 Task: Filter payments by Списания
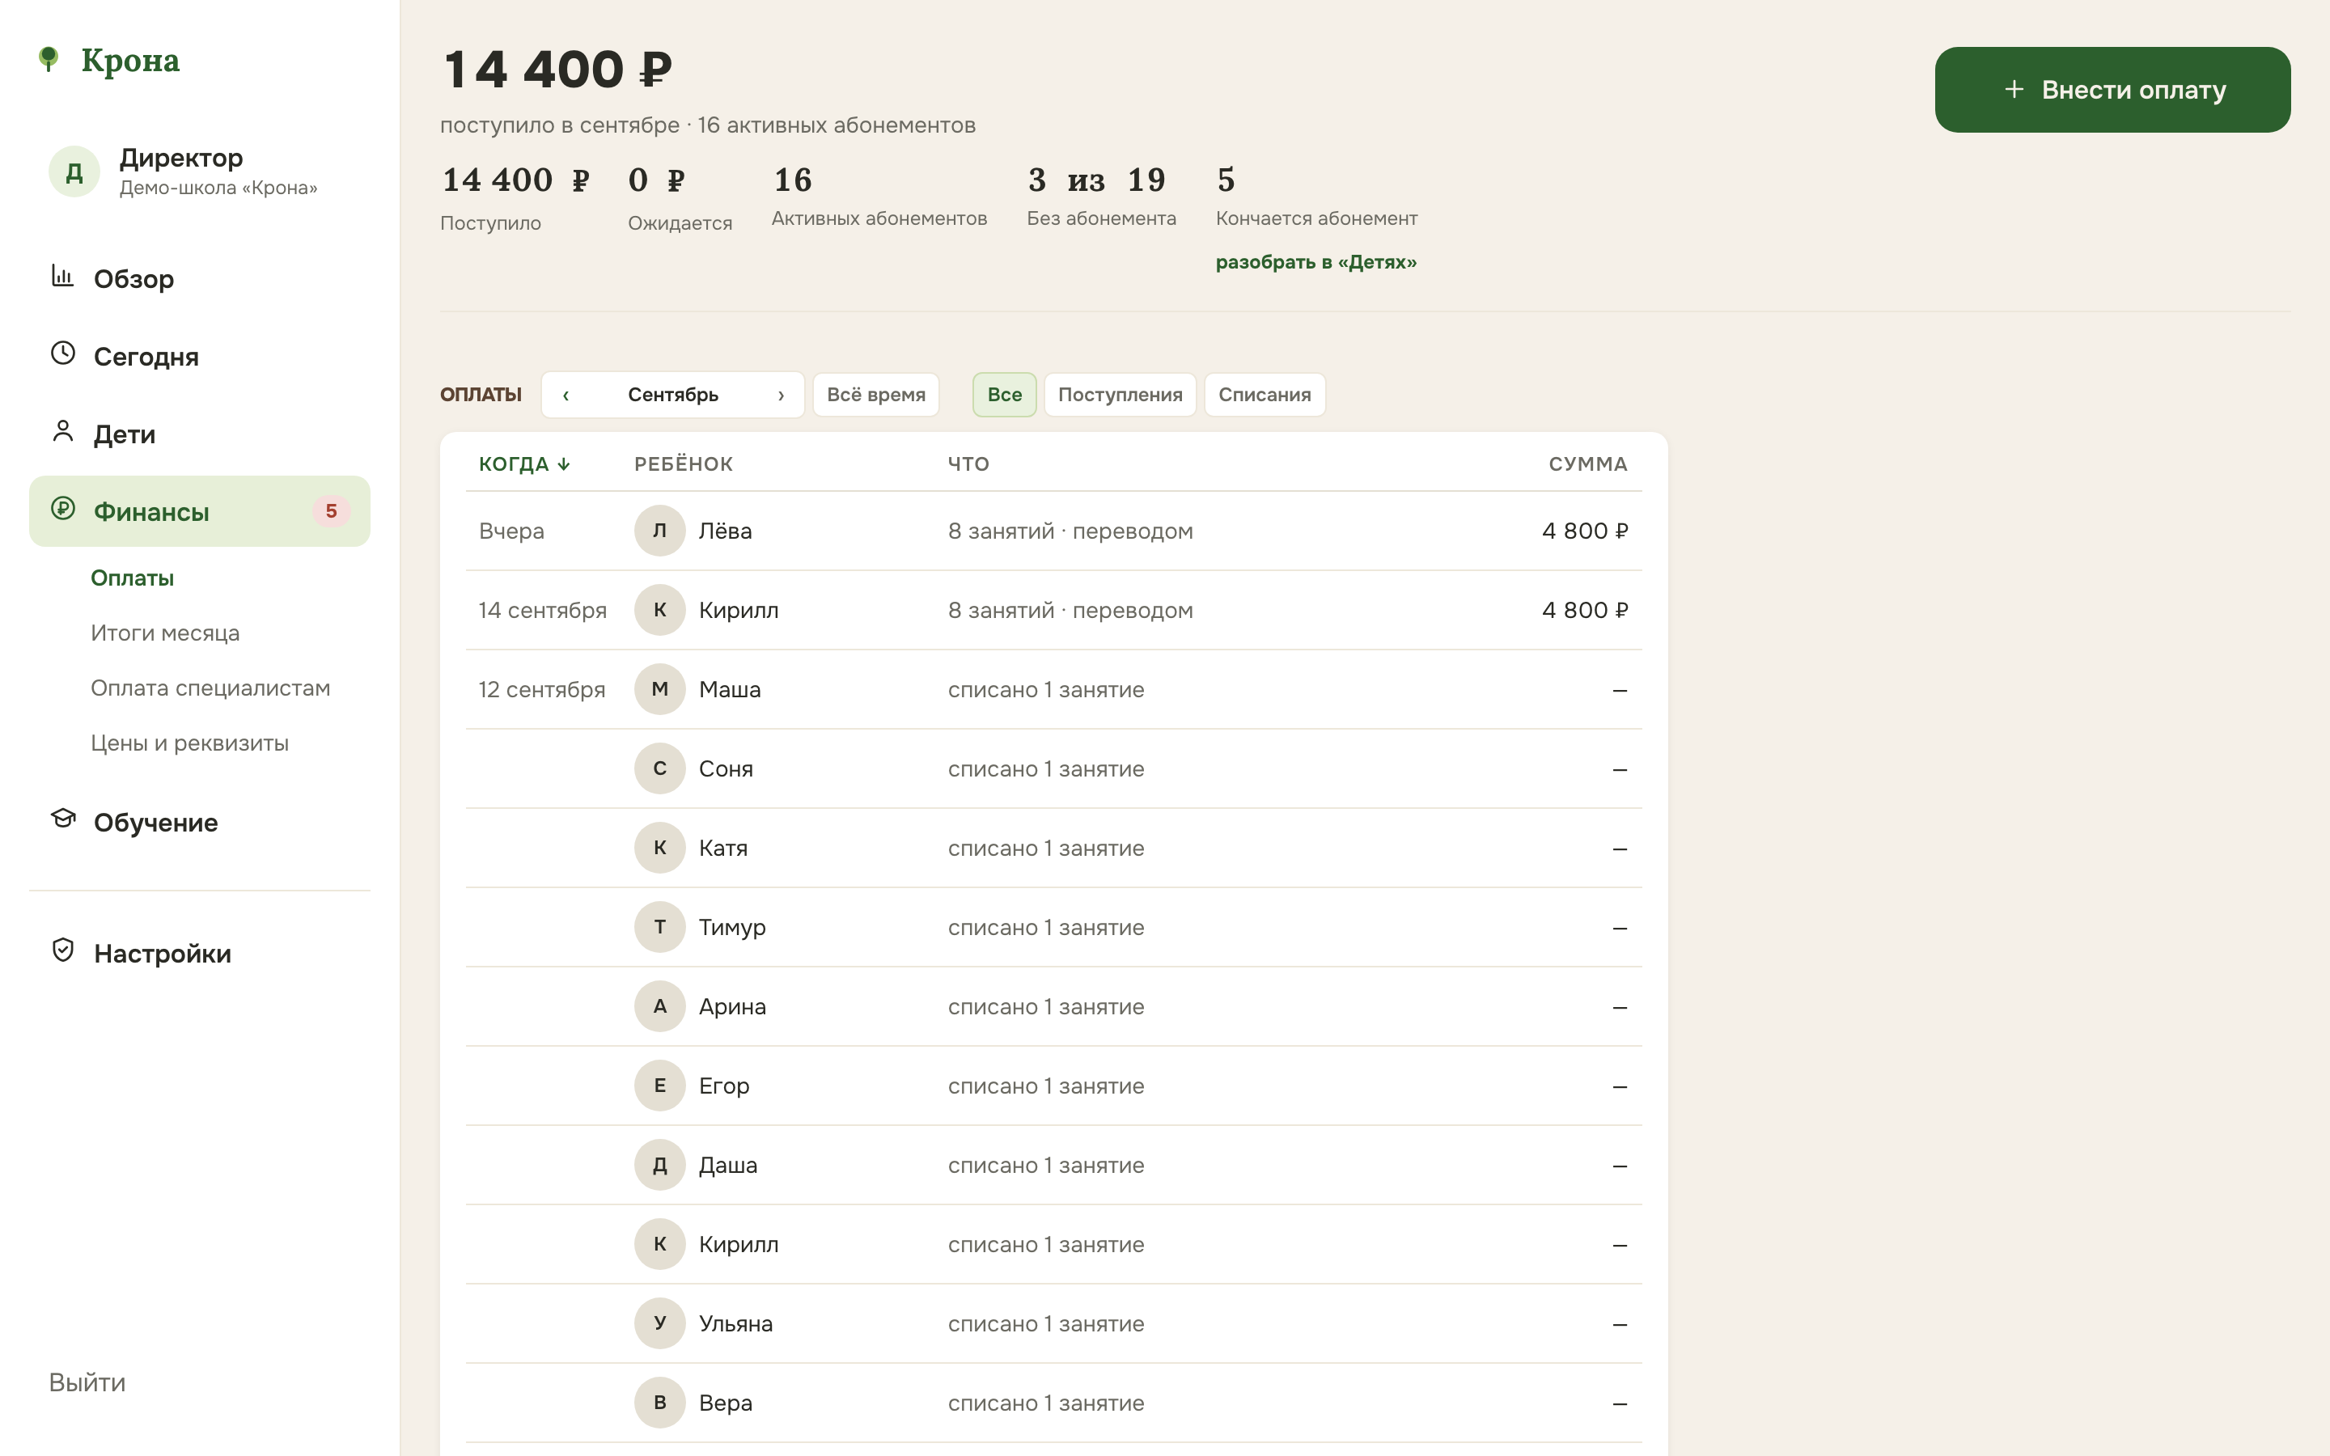tap(1265, 395)
